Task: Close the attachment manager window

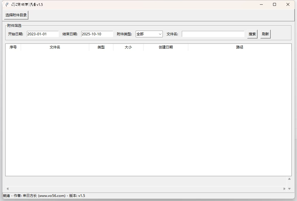Action: coord(288,4)
